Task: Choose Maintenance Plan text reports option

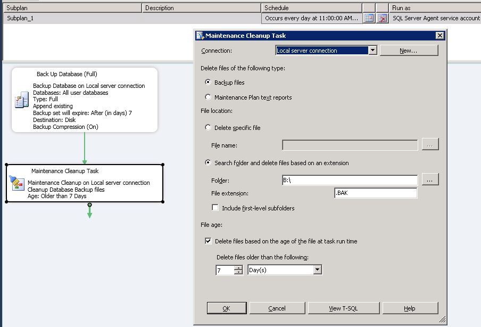Action: pos(208,97)
